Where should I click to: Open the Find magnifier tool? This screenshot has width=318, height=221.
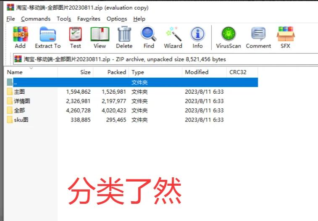coord(149,34)
